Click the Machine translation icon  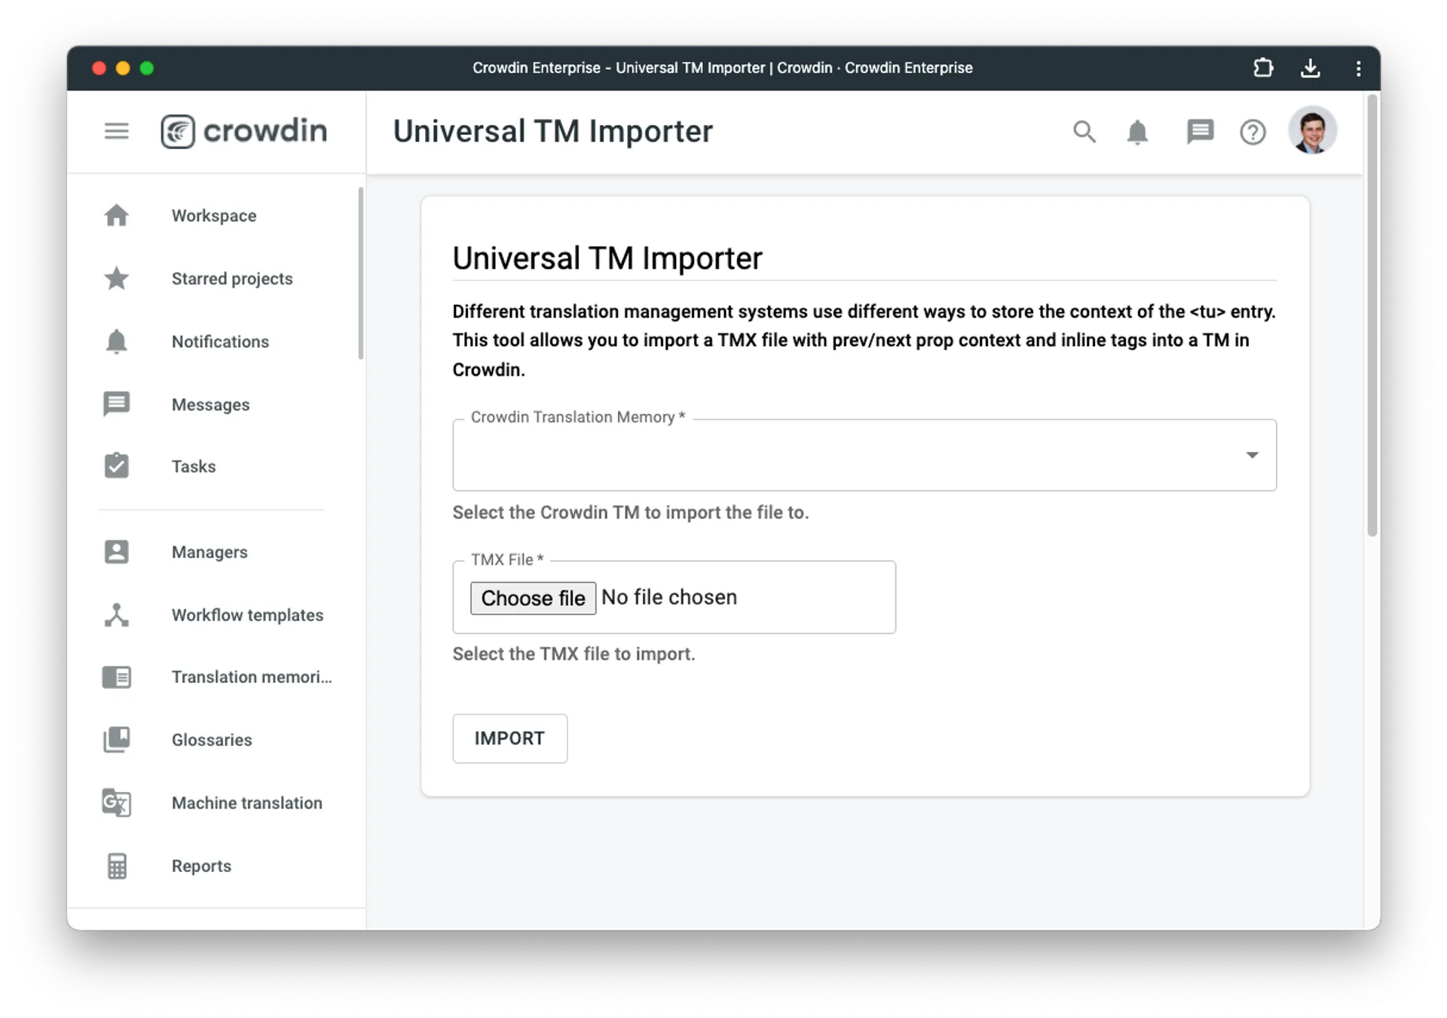(x=116, y=803)
